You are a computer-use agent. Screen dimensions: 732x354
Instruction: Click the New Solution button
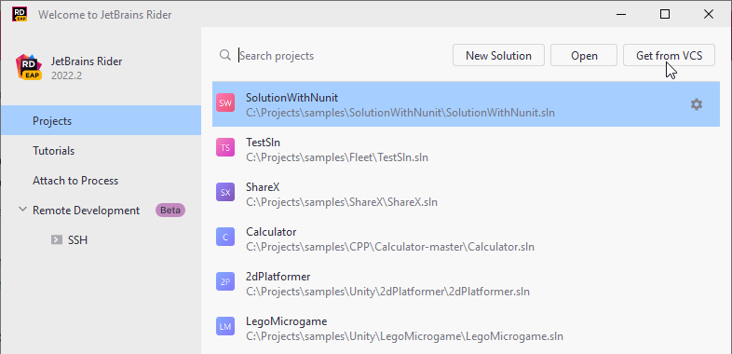click(498, 56)
